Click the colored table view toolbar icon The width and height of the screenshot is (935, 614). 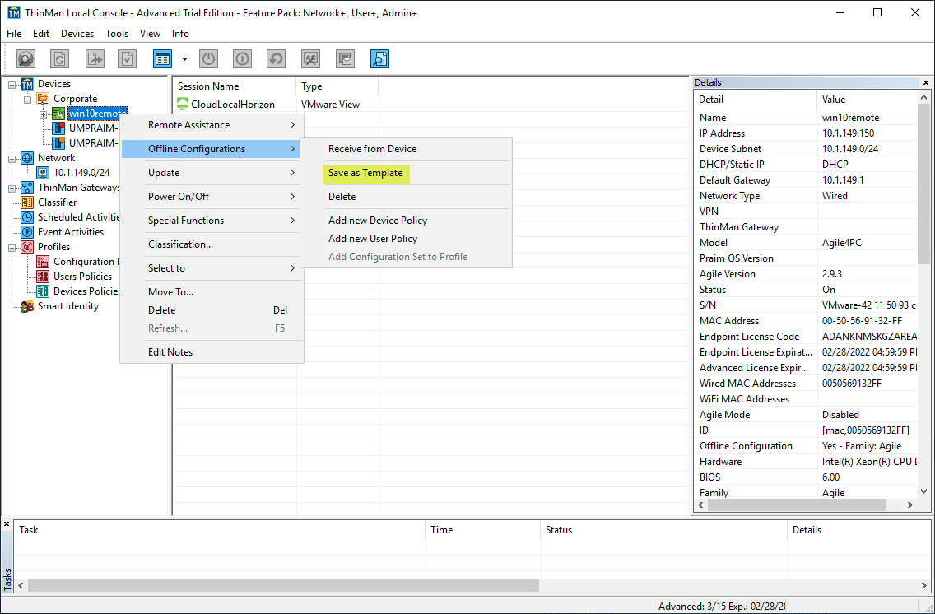tap(162, 59)
